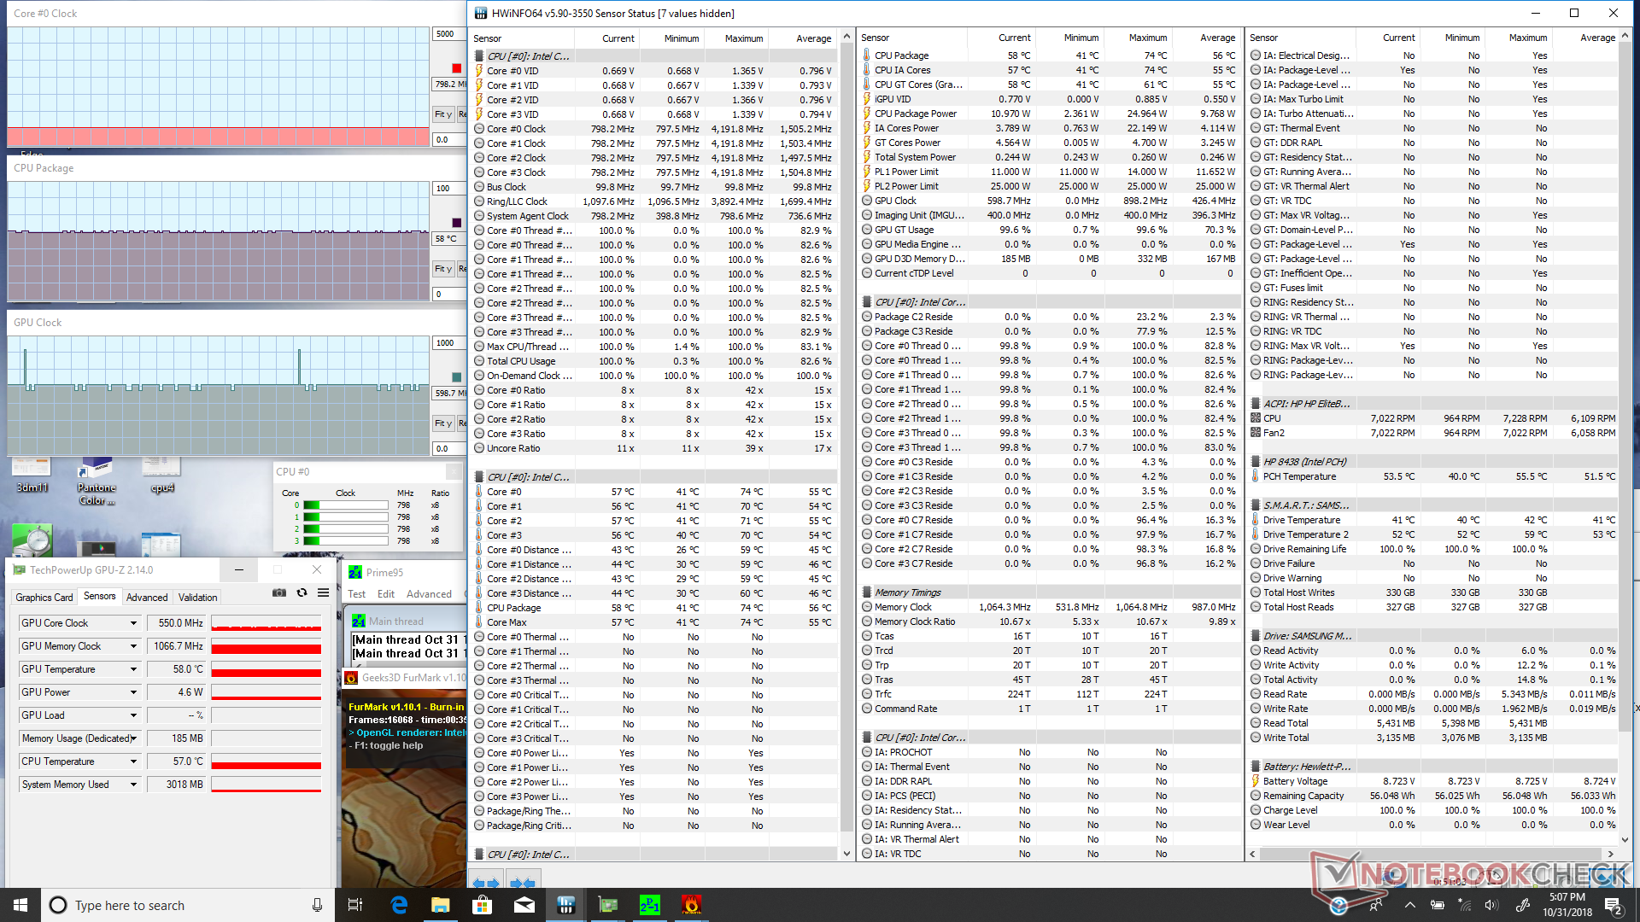Switch to Prime95 from the taskbar
The height and width of the screenshot is (922, 1640).
click(x=650, y=905)
